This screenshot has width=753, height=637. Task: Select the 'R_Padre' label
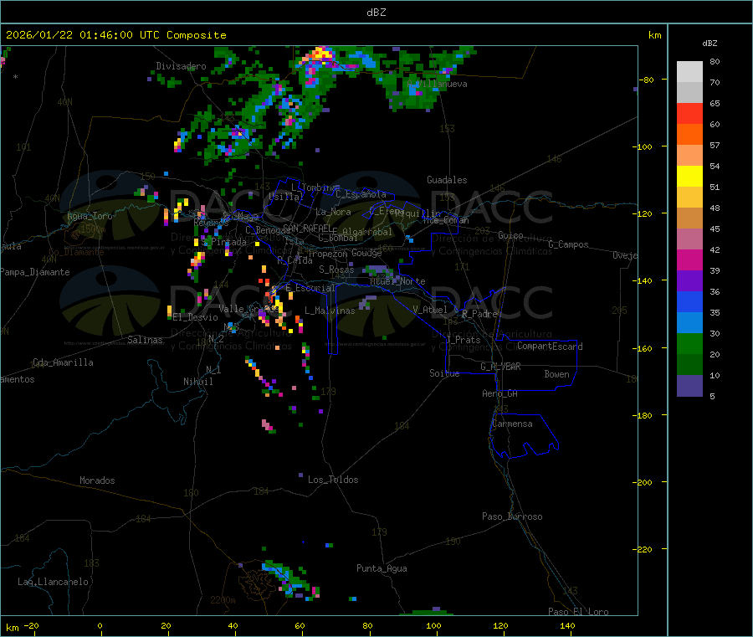coord(479,314)
